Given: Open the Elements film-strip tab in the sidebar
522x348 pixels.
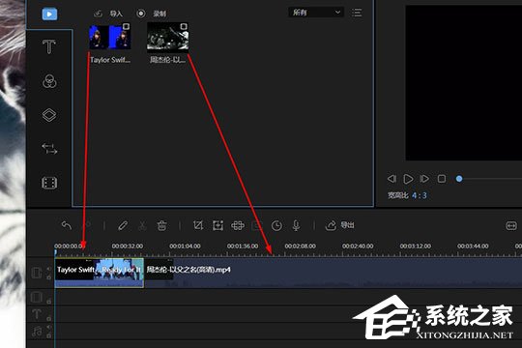Looking at the screenshot, I should click(x=49, y=183).
